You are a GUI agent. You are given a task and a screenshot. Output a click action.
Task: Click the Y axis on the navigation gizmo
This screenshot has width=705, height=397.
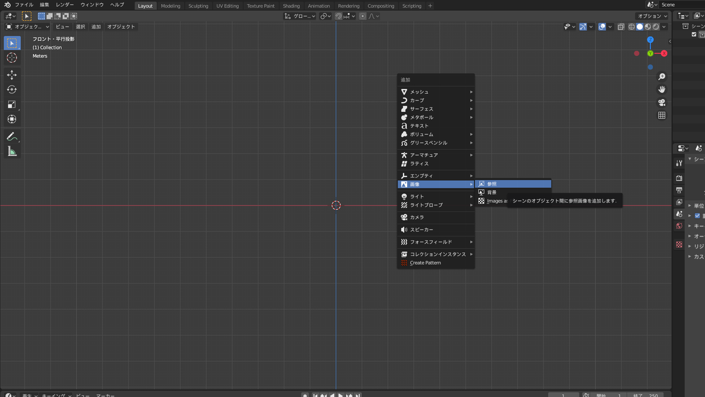[x=650, y=53]
